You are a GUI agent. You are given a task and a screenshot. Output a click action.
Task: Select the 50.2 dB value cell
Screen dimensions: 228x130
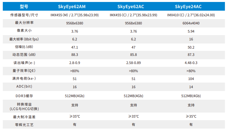(191, 47)
